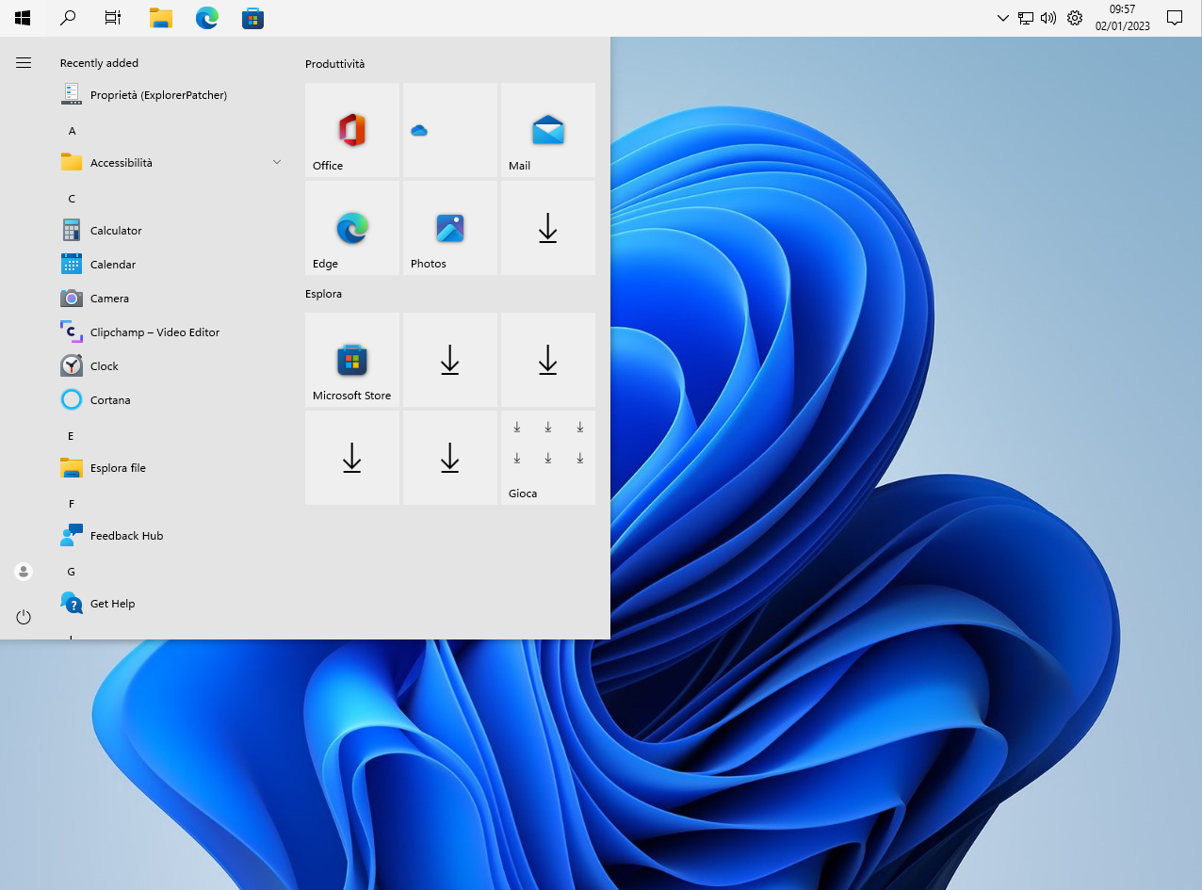Click the Recently added heading
The width and height of the screenshot is (1202, 890).
tap(99, 63)
